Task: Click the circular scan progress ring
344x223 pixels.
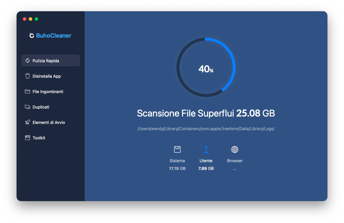Action: (206, 67)
